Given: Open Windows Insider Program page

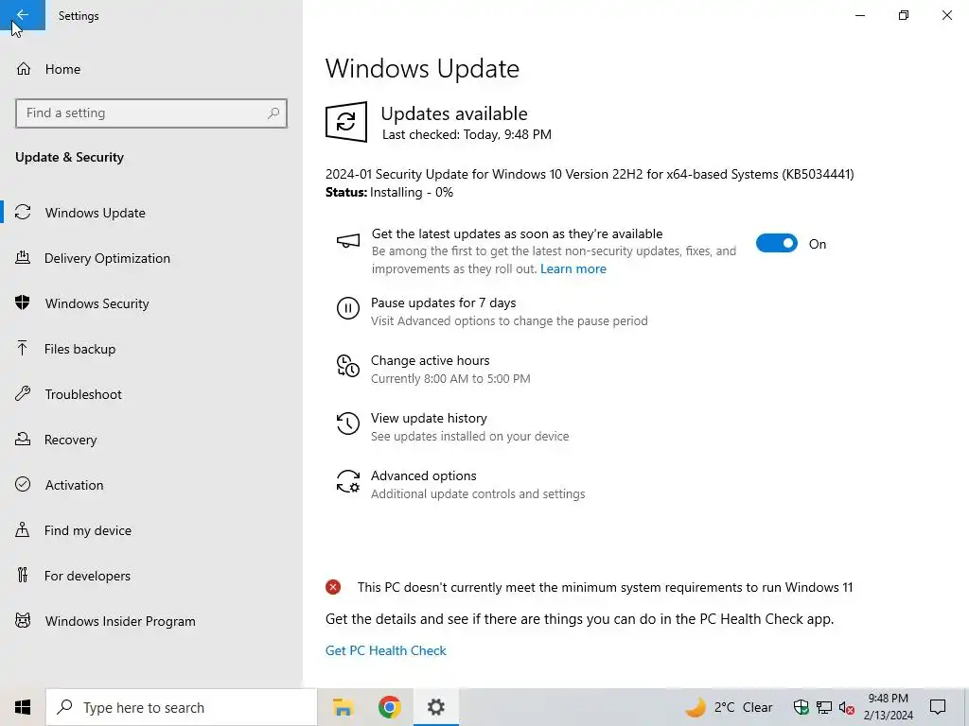Looking at the screenshot, I should (151, 621).
